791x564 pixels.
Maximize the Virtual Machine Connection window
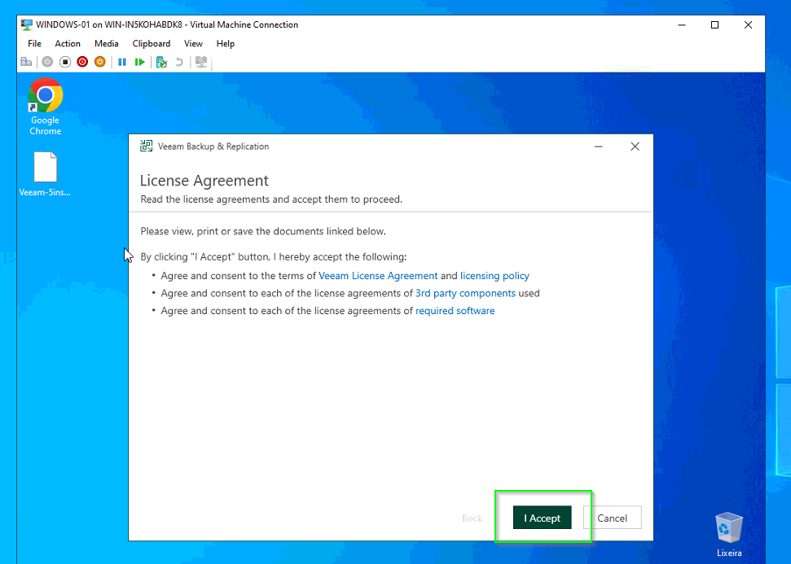click(x=714, y=24)
